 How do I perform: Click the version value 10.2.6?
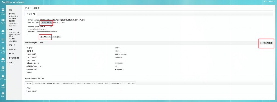point(117,48)
